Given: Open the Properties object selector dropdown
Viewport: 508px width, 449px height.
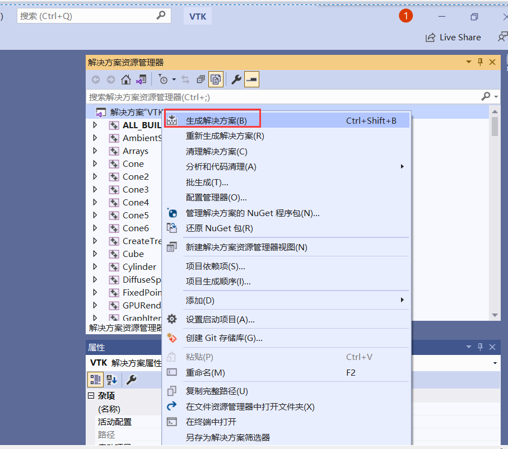Looking at the screenshot, I should point(495,363).
